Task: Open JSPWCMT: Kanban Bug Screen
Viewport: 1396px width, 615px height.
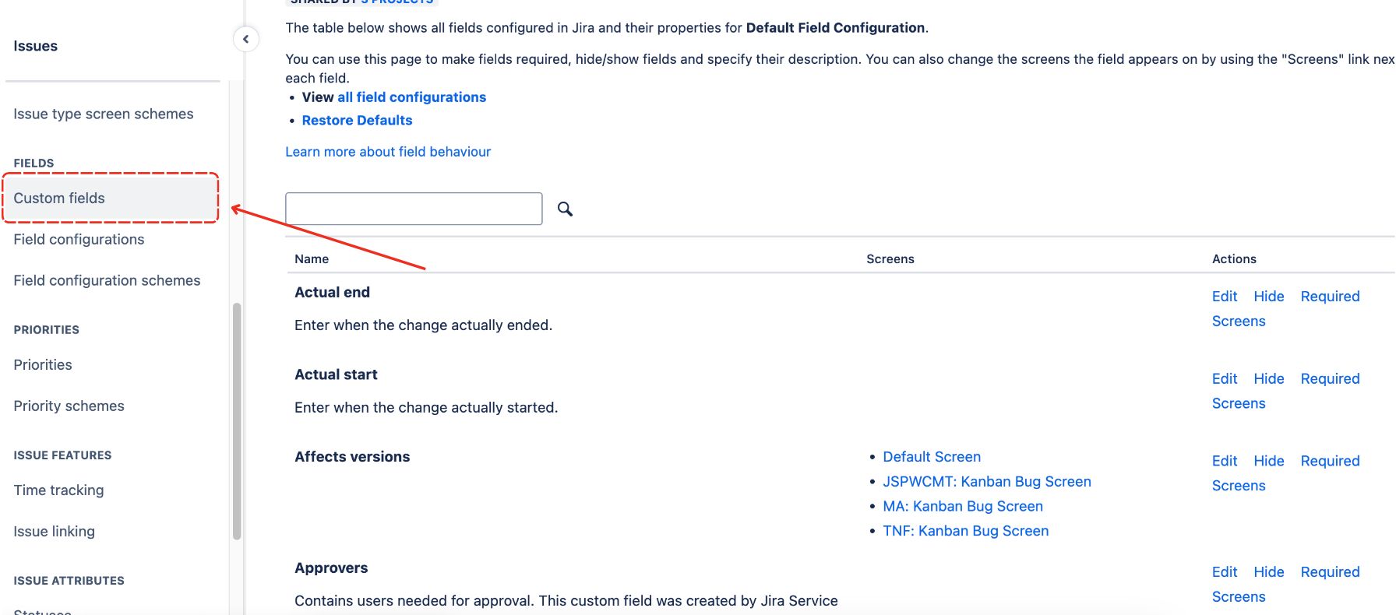Action: tap(987, 481)
